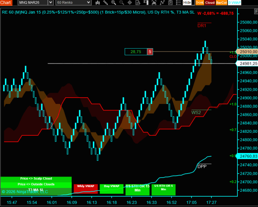Expand the instrument selector arrow
This screenshot has width=258, height=207.
[51, 2]
